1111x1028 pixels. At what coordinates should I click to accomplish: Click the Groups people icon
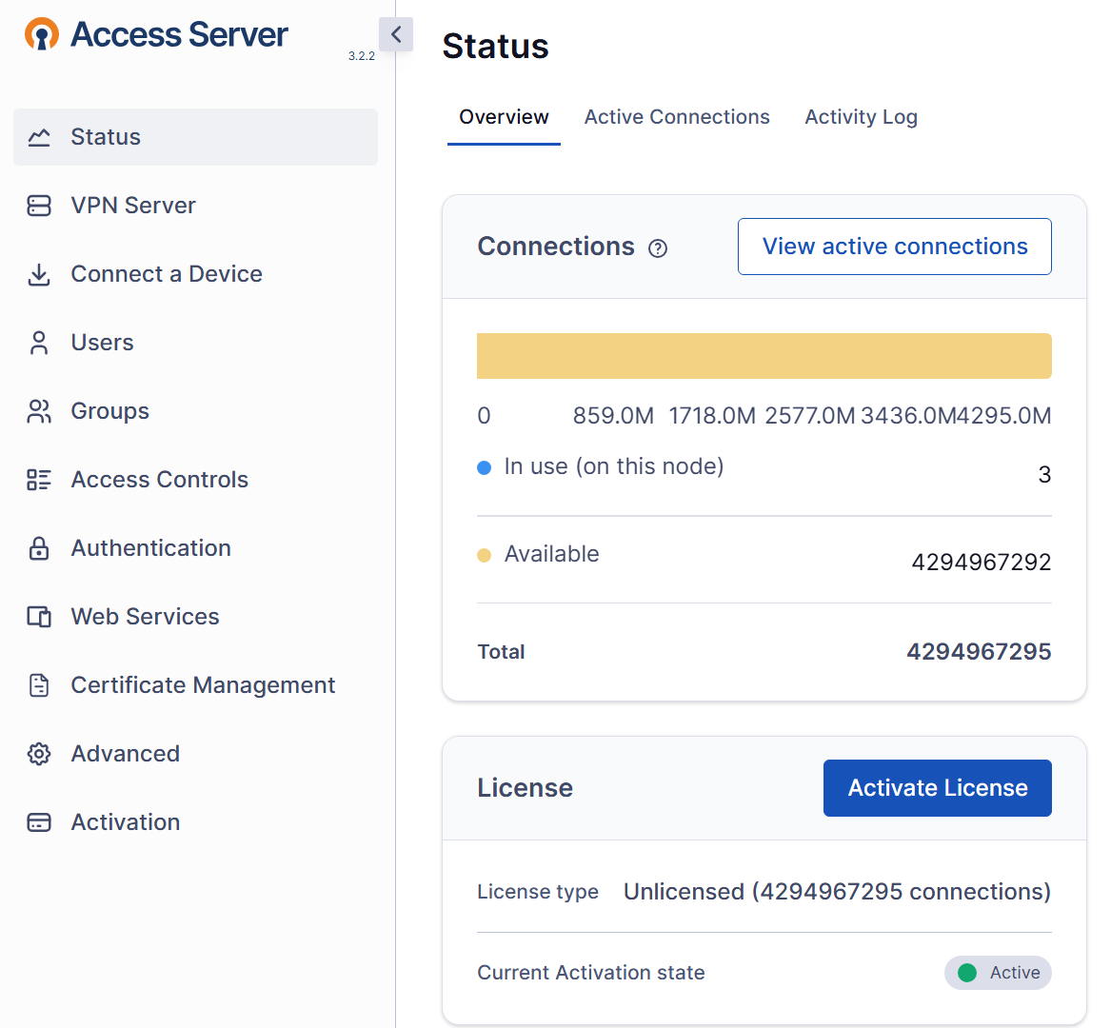(x=39, y=411)
